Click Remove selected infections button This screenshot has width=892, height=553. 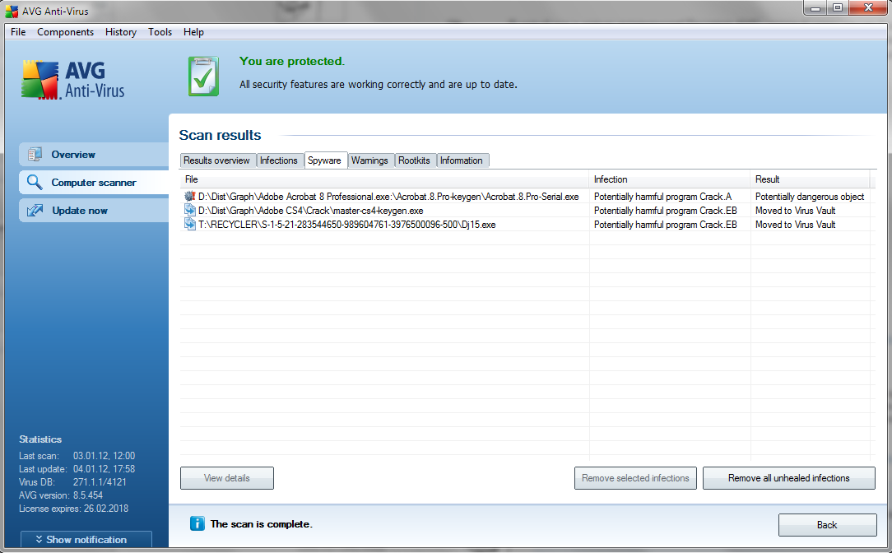tap(635, 478)
